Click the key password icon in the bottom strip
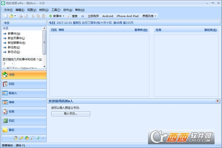 [21, 138]
